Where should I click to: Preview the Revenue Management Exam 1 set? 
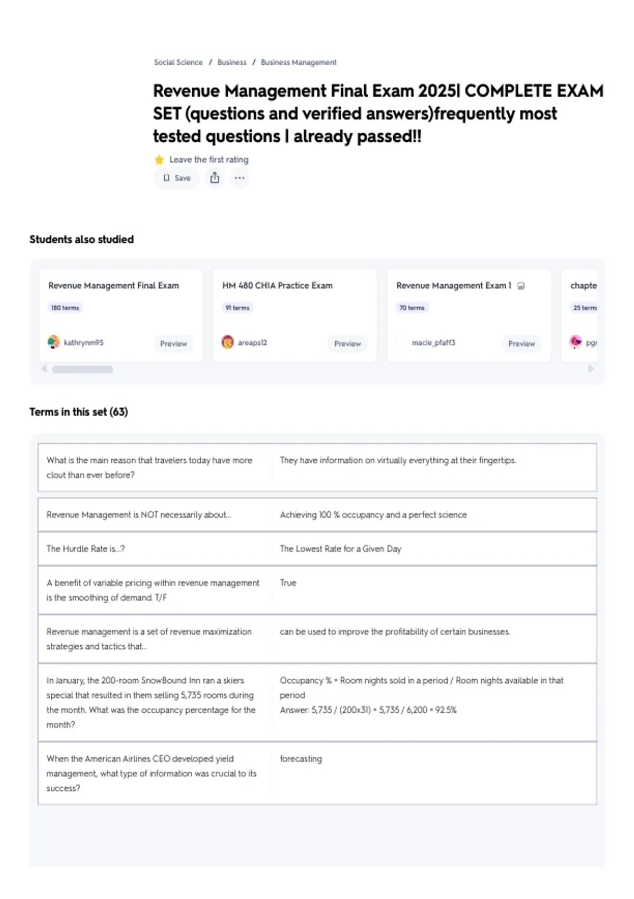pyautogui.click(x=521, y=344)
